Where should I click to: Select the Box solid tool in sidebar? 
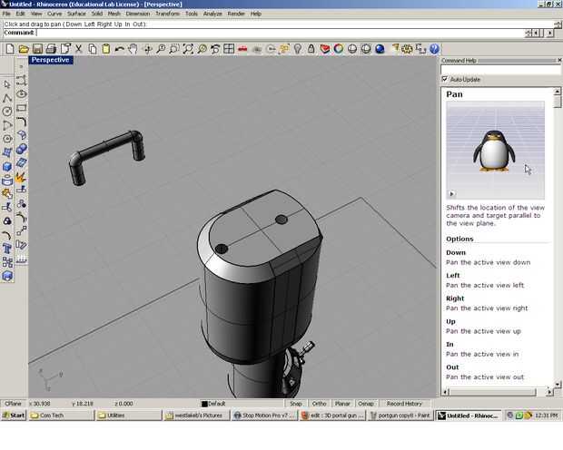7,166
